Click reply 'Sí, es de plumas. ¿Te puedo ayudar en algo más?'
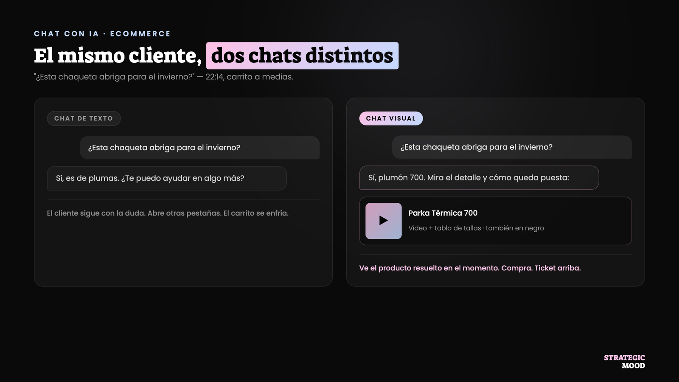Screen dimensions: 679x382 pyautogui.click(x=167, y=178)
